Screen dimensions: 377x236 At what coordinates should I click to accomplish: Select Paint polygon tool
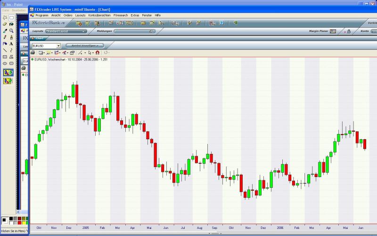coord(11,57)
